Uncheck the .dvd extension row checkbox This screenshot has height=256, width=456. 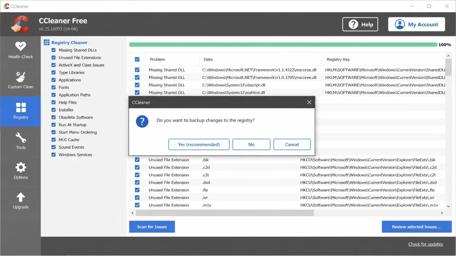(137, 182)
